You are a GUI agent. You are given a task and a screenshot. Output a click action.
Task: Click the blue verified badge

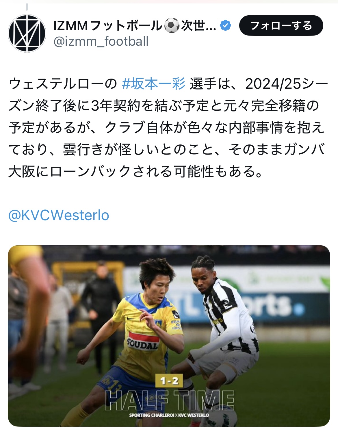[x=225, y=26]
